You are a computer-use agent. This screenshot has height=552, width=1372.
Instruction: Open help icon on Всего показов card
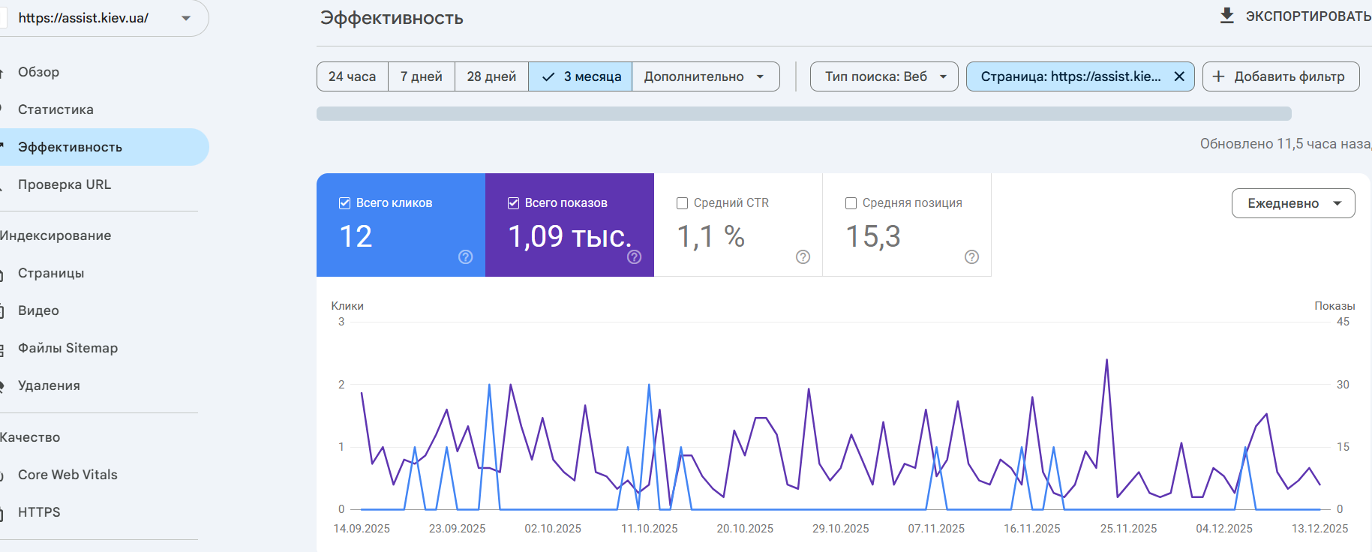click(x=635, y=257)
